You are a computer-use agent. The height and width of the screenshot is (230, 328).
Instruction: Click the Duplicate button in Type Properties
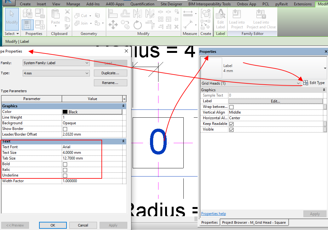click(110, 73)
